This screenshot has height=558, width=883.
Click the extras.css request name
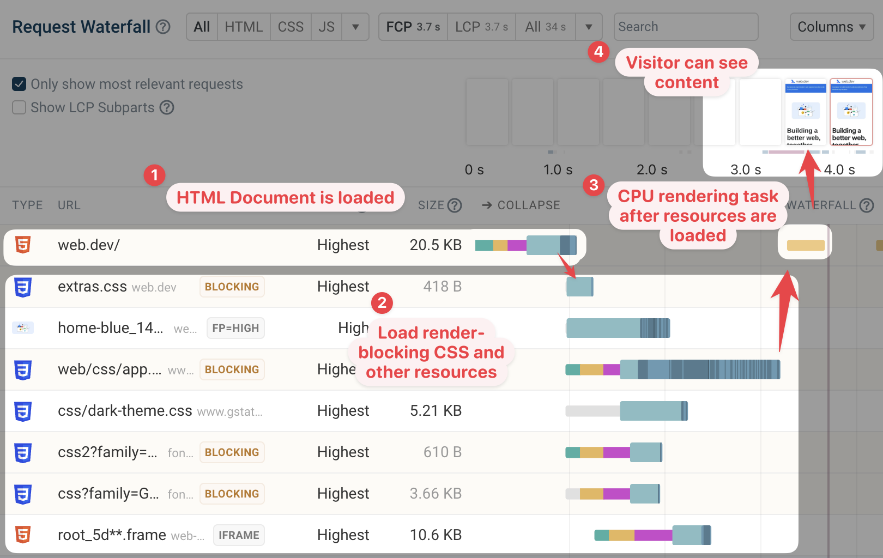92,287
